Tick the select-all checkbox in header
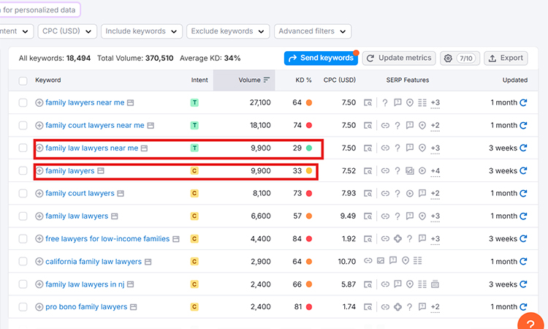The height and width of the screenshot is (329, 548). pyautogui.click(x=23, y=80)
